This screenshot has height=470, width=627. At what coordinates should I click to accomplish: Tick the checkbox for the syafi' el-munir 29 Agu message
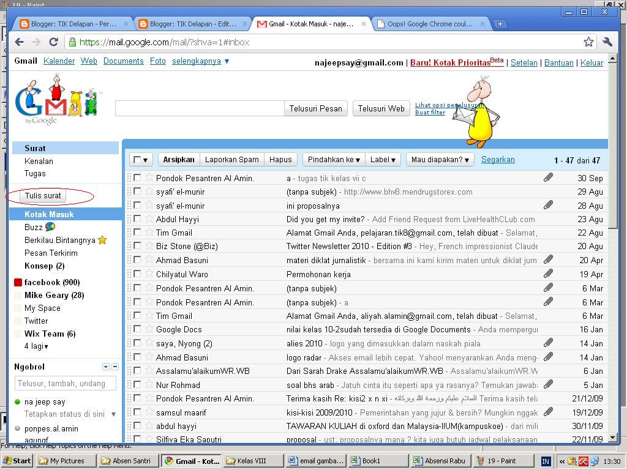point(137,191)
